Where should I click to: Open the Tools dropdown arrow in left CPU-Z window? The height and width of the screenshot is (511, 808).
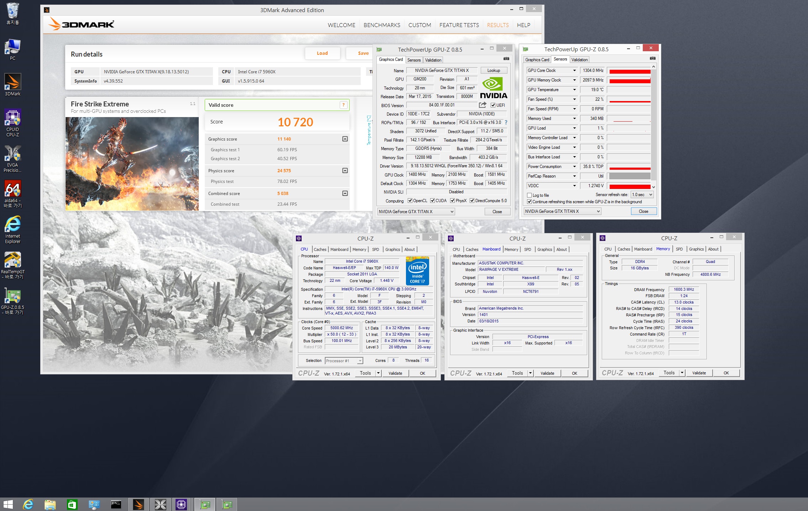coord(378,373)
